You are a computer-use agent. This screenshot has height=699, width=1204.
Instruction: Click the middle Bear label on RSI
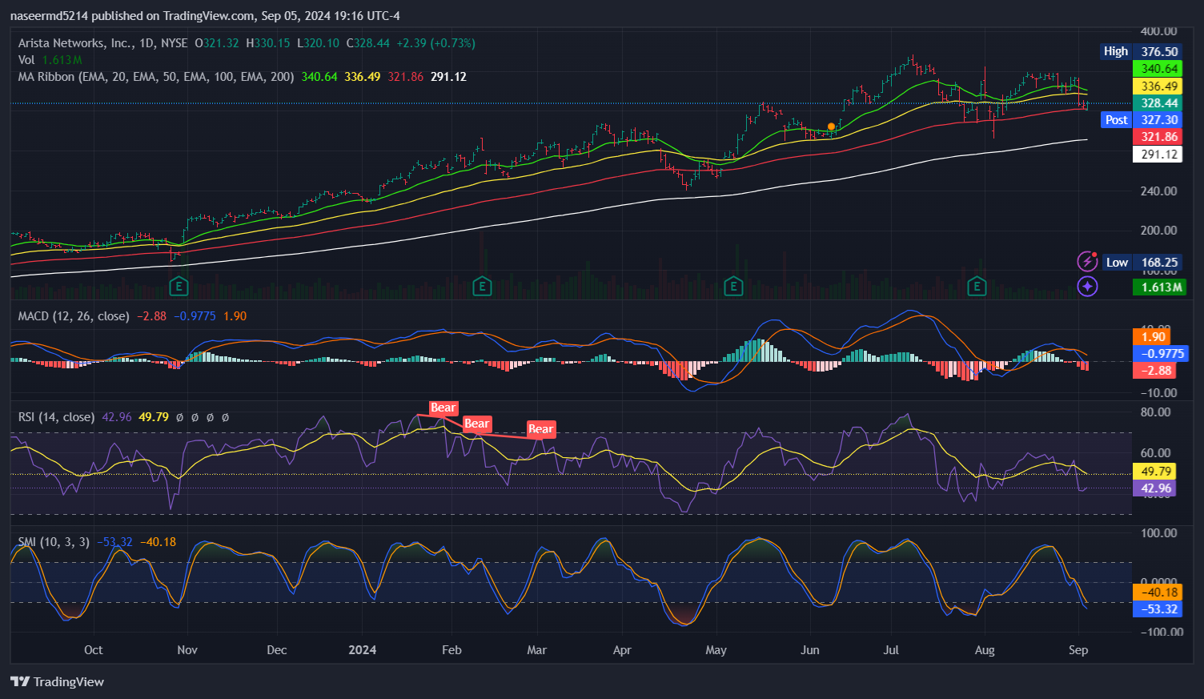coord(476,424)
